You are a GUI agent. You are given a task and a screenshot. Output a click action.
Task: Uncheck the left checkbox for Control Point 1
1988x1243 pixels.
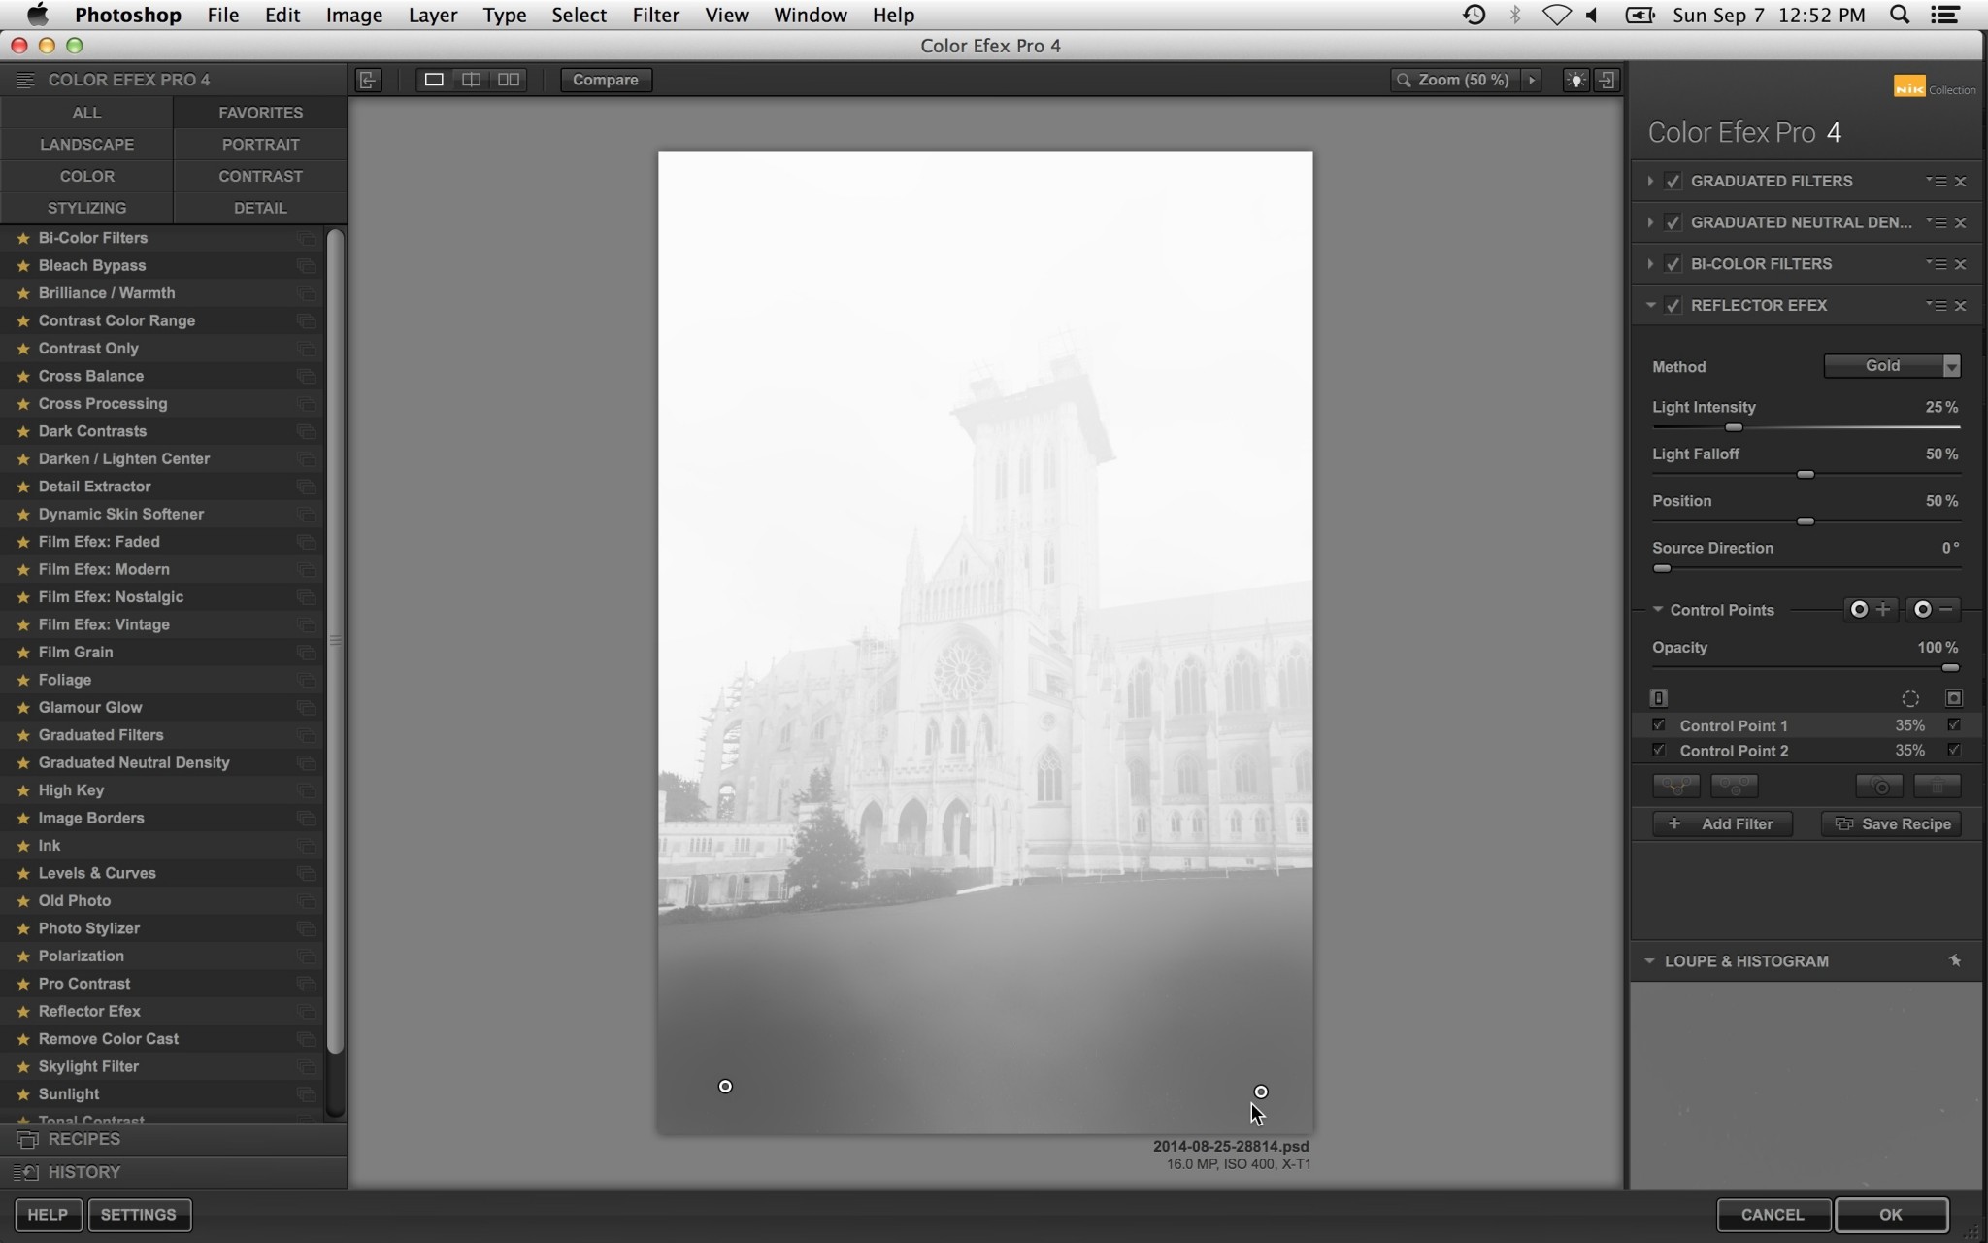click(x=1659, y=725)
